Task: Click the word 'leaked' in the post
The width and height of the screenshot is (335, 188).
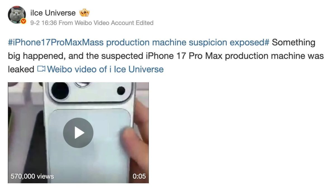Action: pyautogui.click(x=21, y=69)
